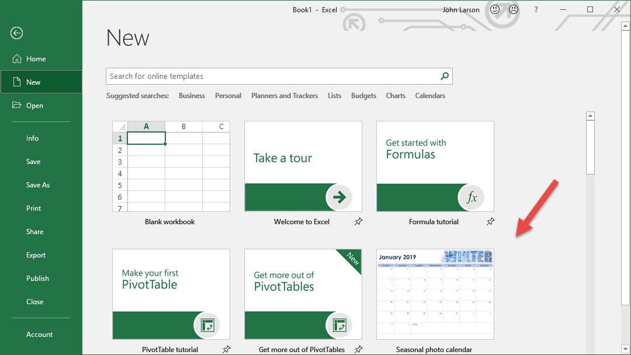This screenshot has width=631, height=355.
Task: Pin the Get more out of PivotTables template
Action: coord(359,349)
